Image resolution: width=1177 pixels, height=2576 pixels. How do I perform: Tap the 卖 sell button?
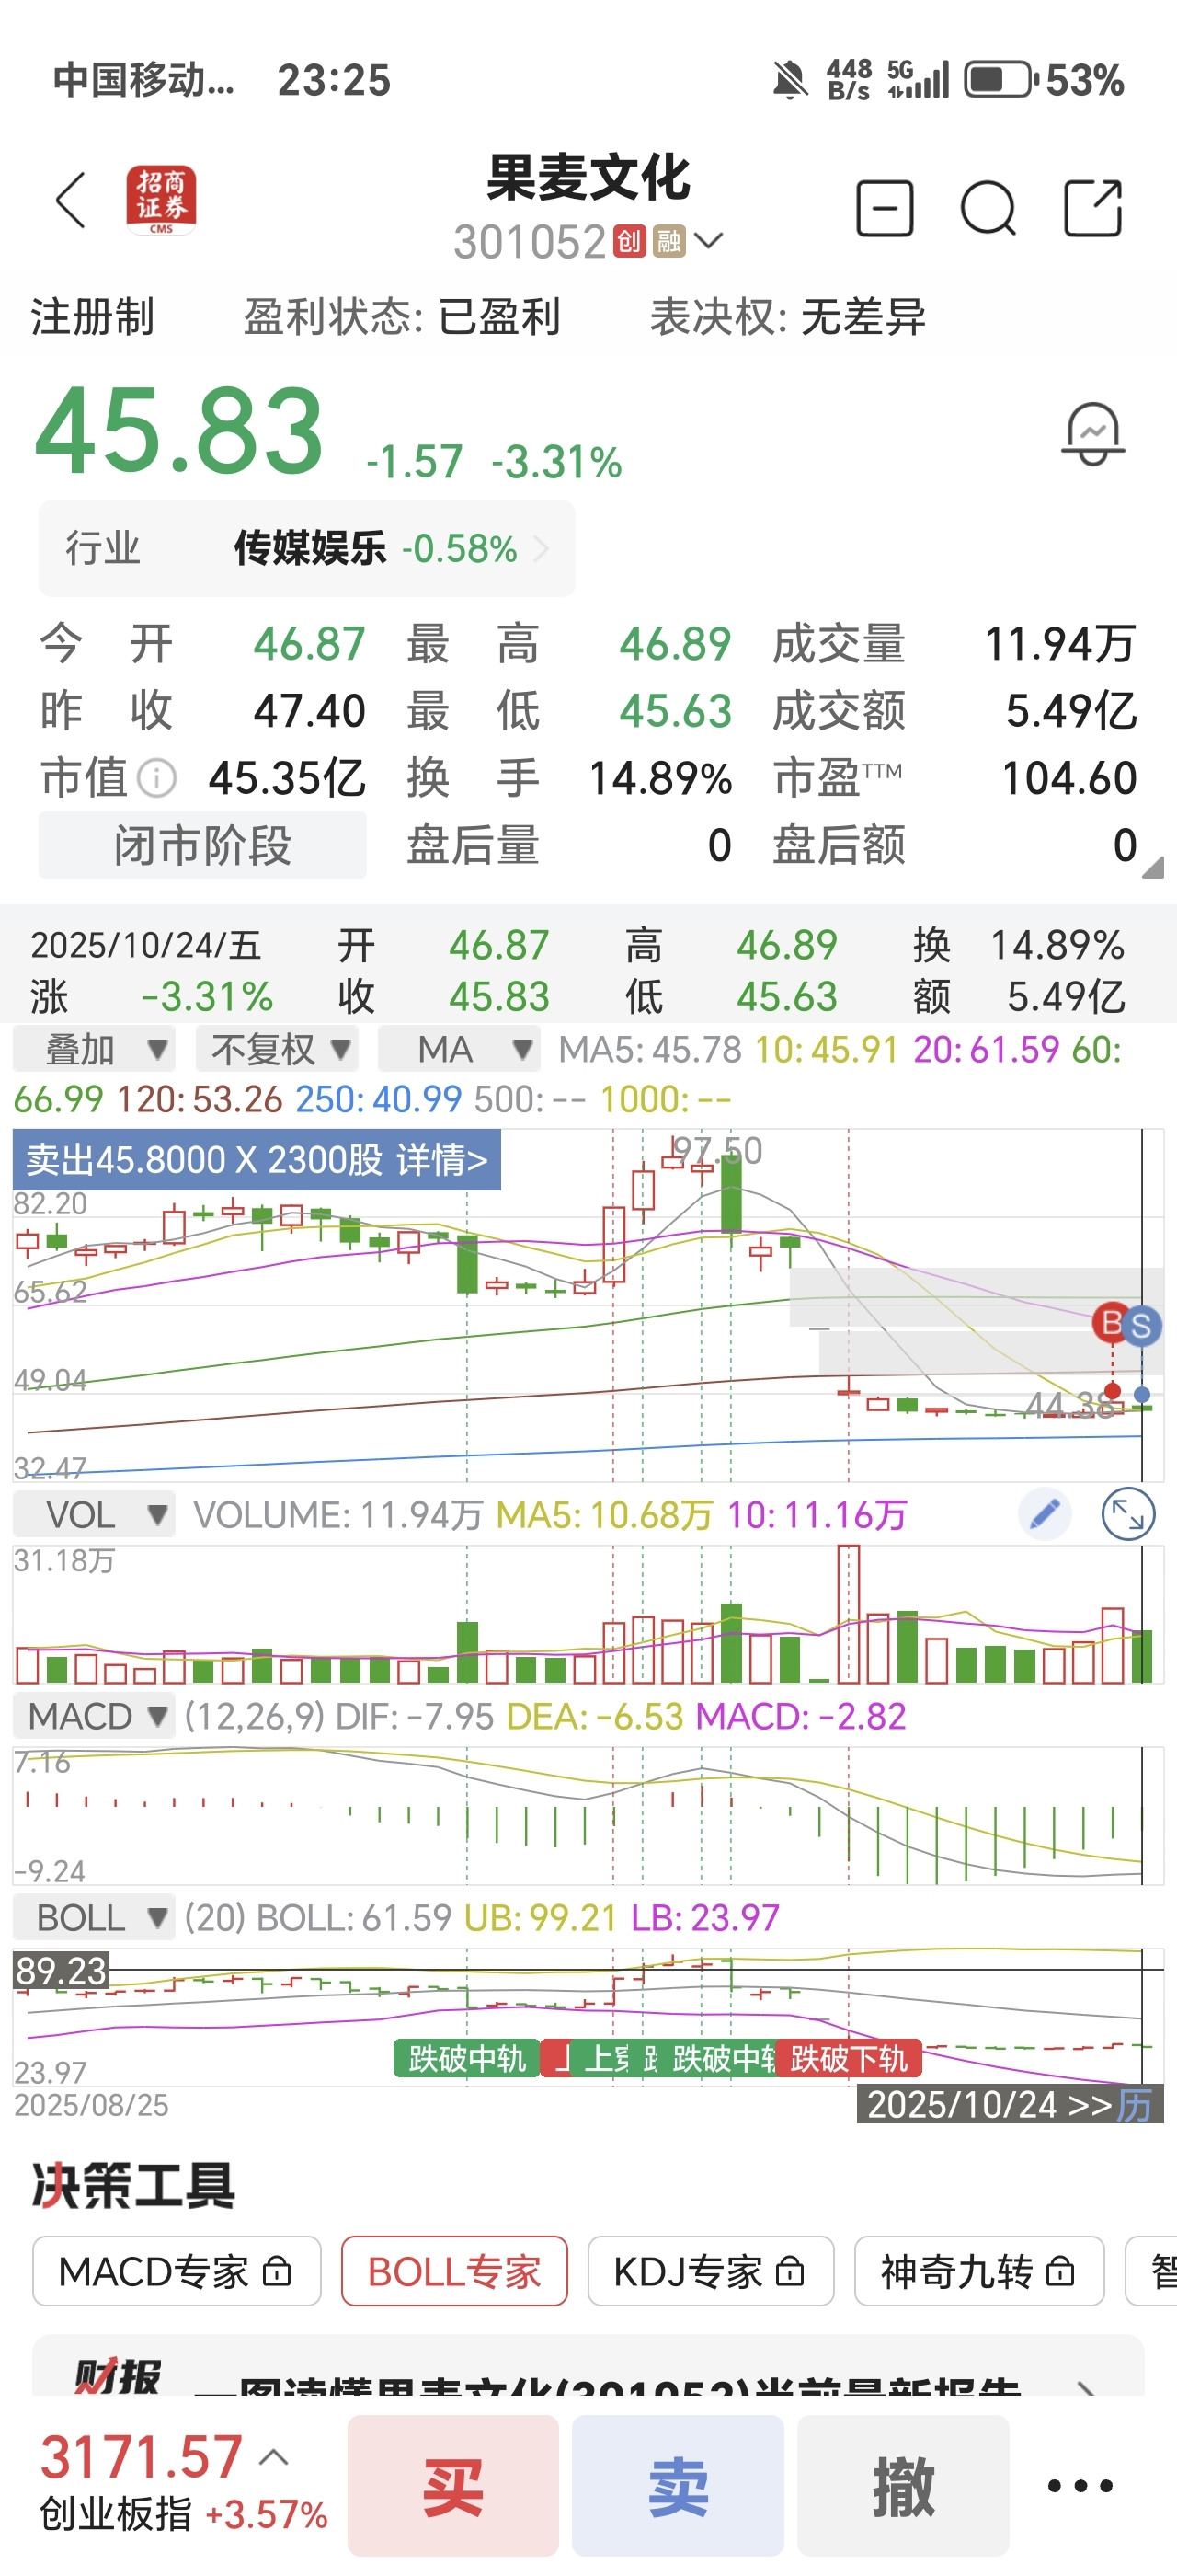coord(678,2486)
